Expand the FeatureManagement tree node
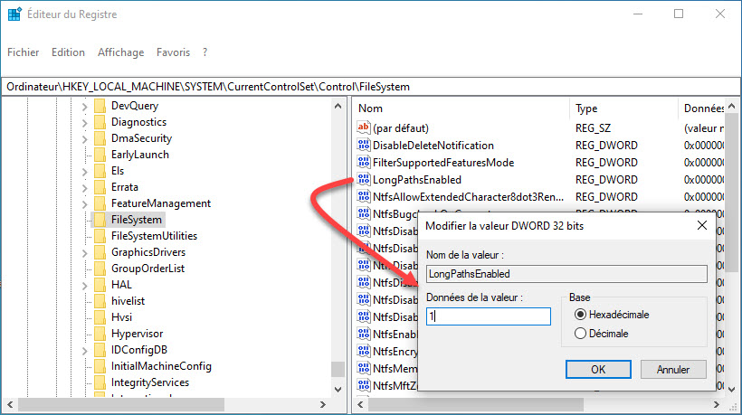 coord(85,204)
